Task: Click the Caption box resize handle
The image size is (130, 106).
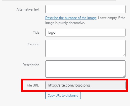Action: 124,55
